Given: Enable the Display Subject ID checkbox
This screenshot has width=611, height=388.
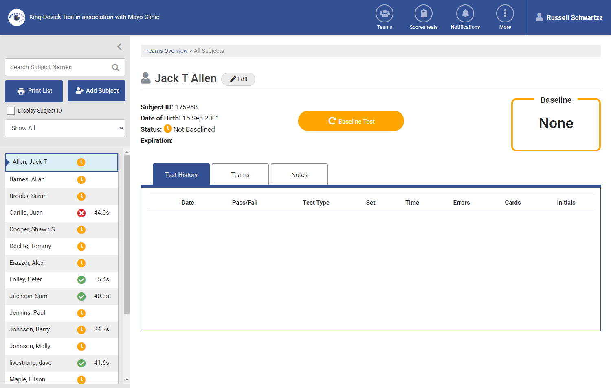Looking at the screenshot, I should [10, 110].
